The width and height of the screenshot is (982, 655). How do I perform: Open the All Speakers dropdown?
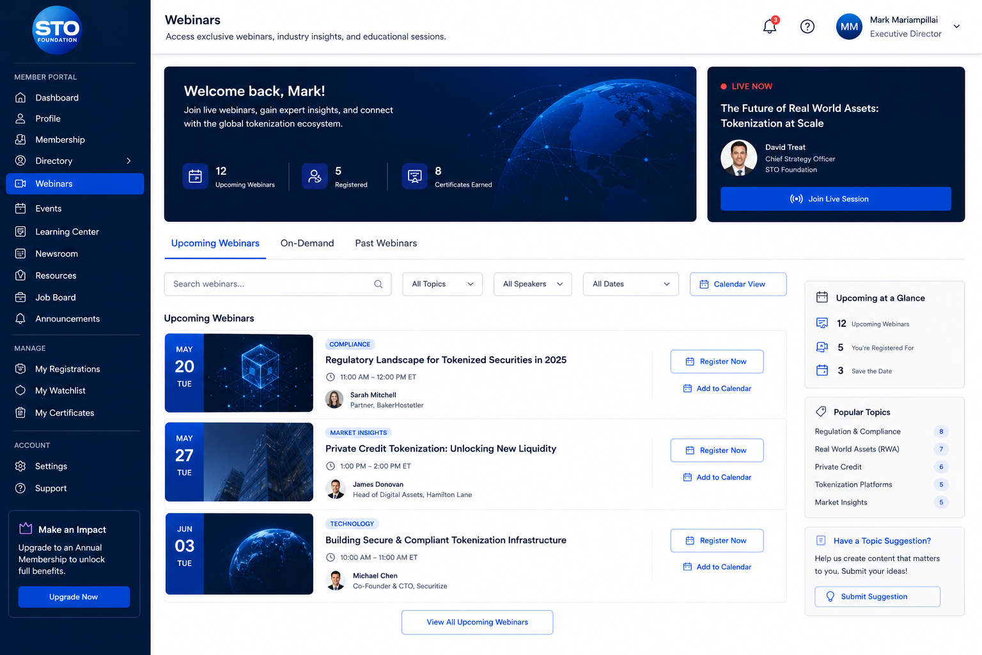[x=533, y=284]
